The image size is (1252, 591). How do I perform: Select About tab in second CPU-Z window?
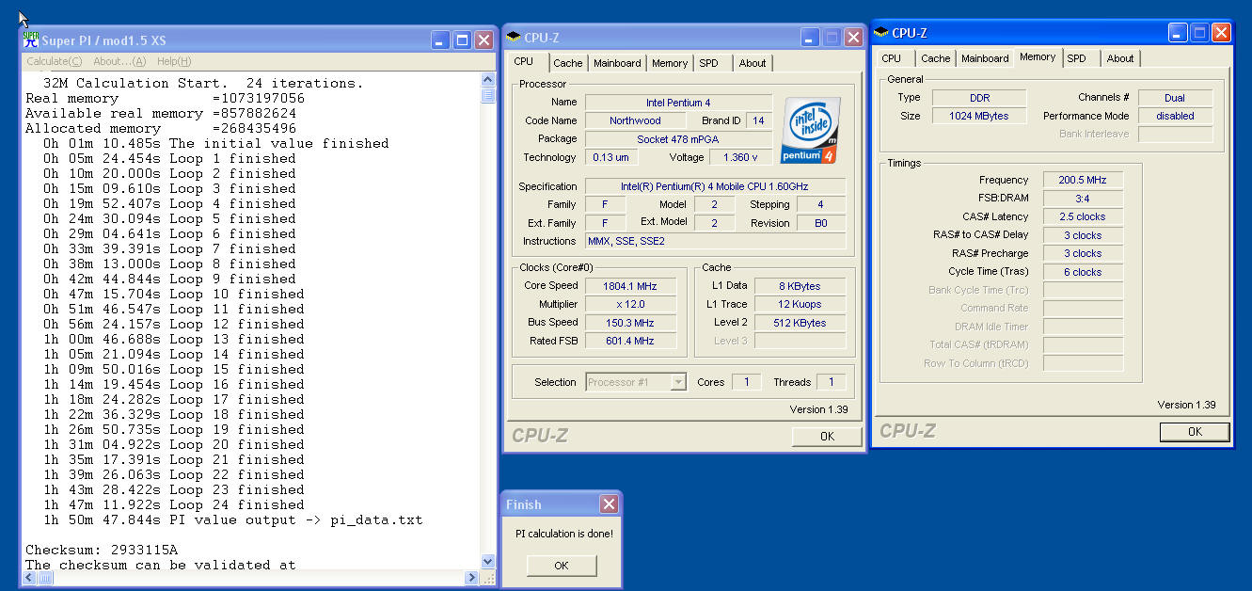(x=1120, y=58)
